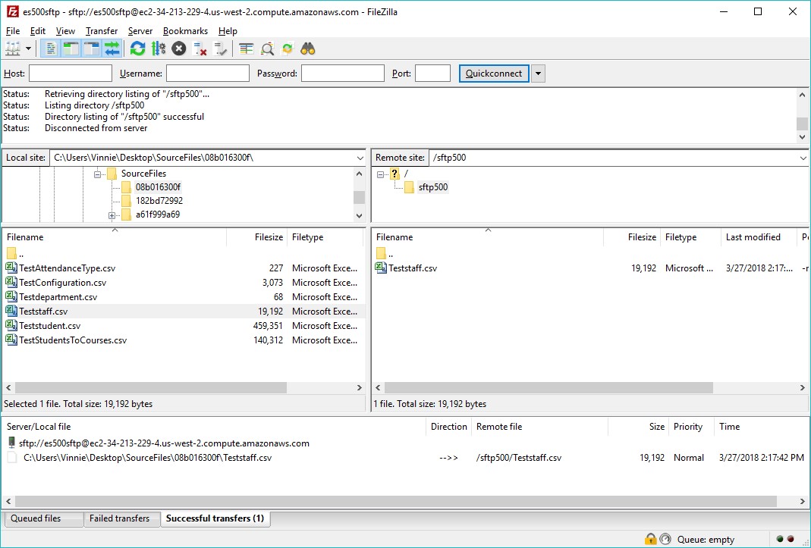The image size is (811, 548).
Task: Select the sftp500 remote folder
Action: [433, 187]
